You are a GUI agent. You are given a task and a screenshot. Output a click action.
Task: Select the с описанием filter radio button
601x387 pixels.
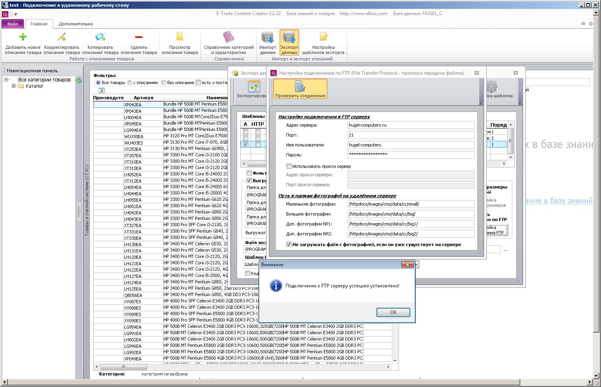130,83
